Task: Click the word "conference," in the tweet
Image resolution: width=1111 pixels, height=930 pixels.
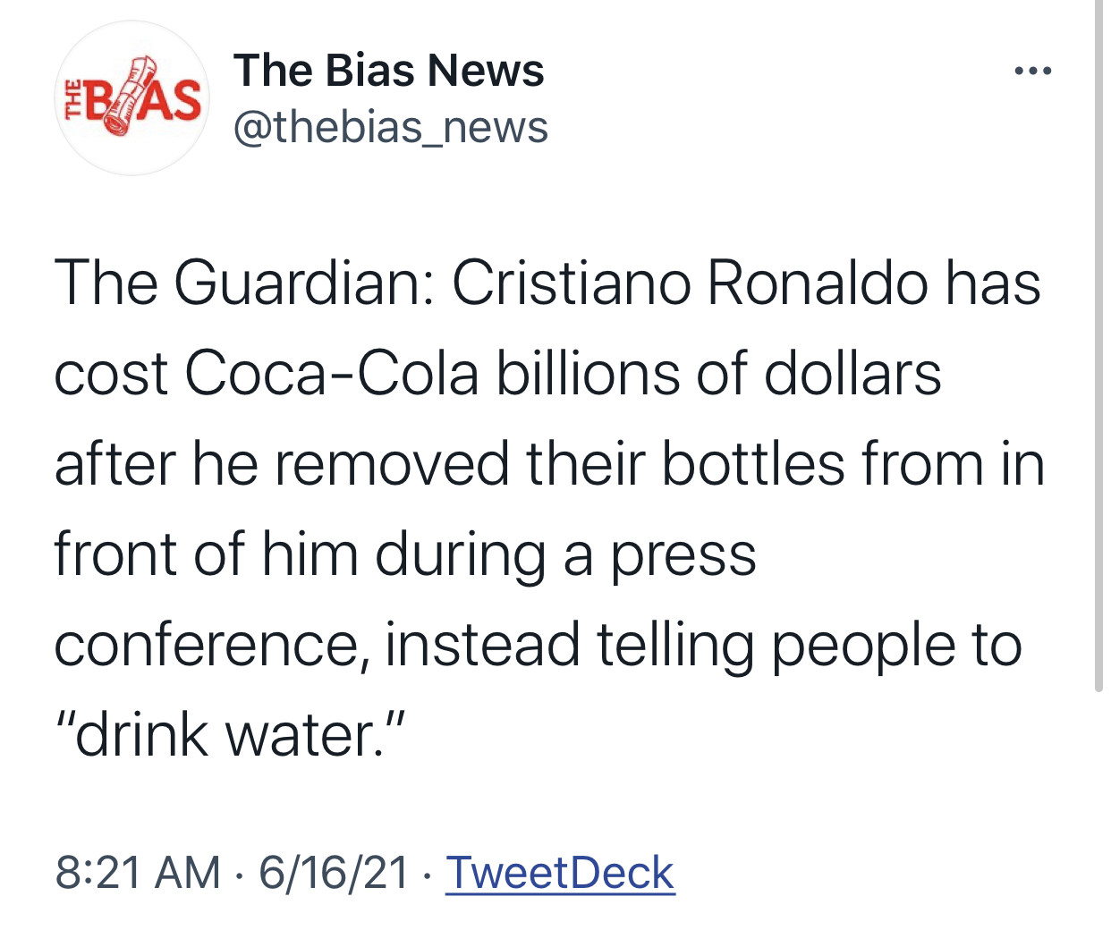Action: (x=211, y=645)
